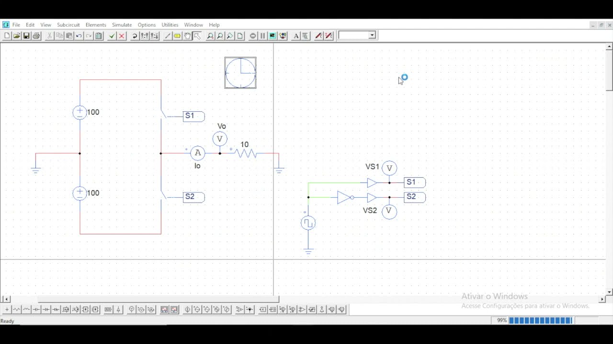This screenshot has height=344, width=613.
Task: Place a resistor from the element bar
Action: tap(17, 310)
